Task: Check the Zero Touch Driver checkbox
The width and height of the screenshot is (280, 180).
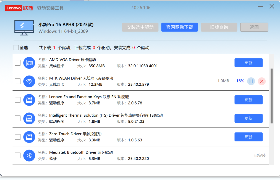Action: point(17,137)
